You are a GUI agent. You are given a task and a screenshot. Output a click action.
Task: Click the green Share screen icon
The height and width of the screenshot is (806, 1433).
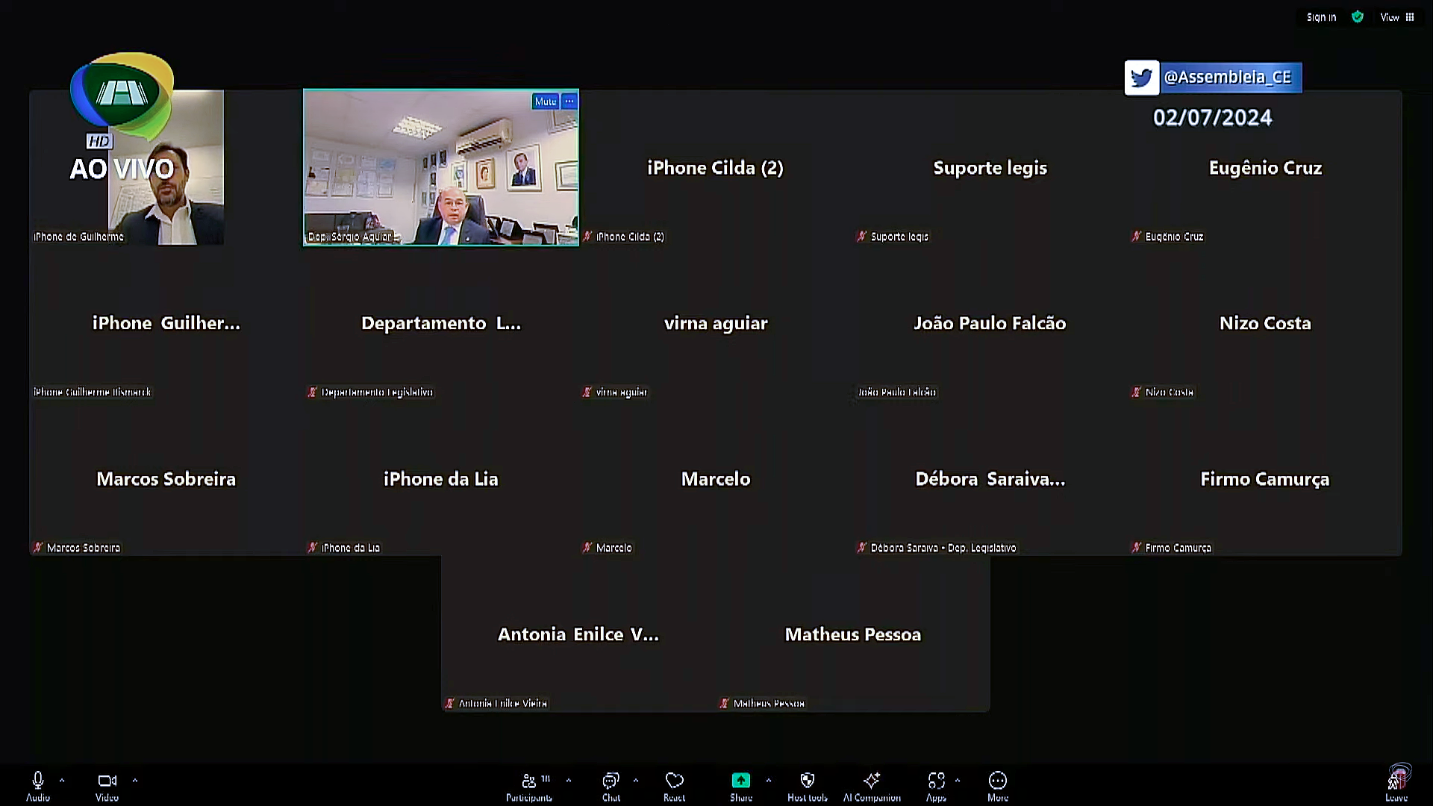point(740,781)
